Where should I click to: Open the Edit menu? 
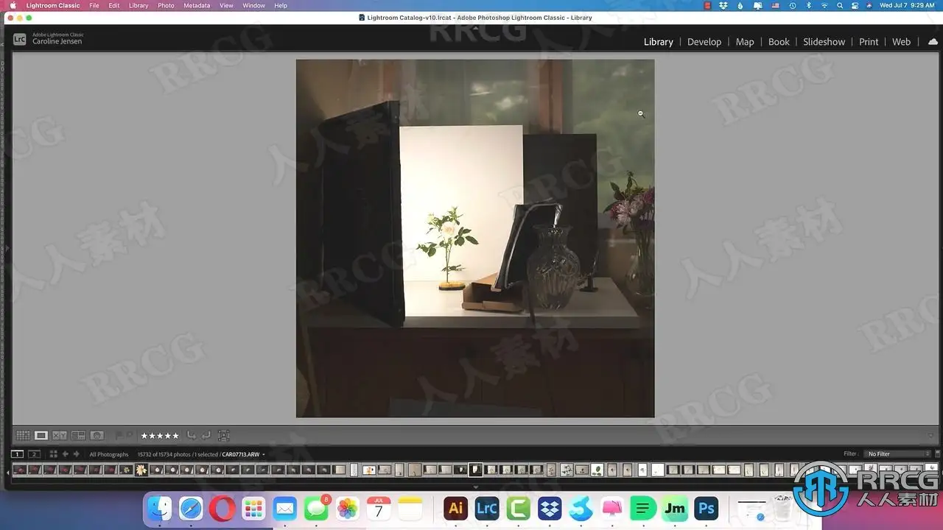tap(114, 5)
